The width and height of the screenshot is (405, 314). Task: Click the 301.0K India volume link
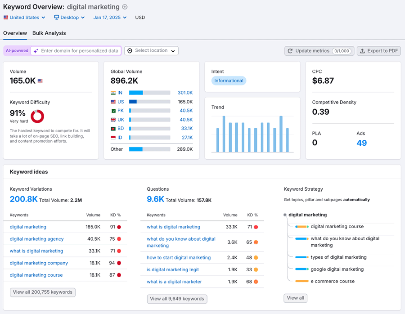185,93
